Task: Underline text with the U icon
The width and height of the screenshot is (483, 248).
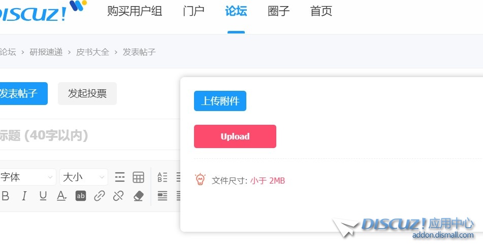Action: (x=43, y=196)
